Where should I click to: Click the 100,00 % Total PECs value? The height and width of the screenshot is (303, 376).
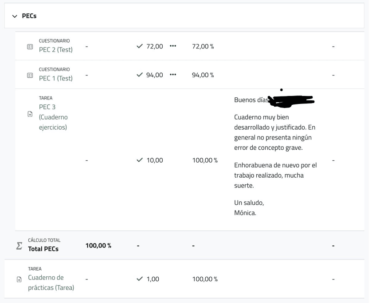coord(98,245)
